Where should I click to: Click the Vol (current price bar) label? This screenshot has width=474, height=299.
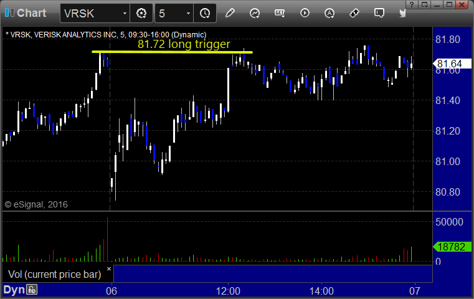(54, 274)
